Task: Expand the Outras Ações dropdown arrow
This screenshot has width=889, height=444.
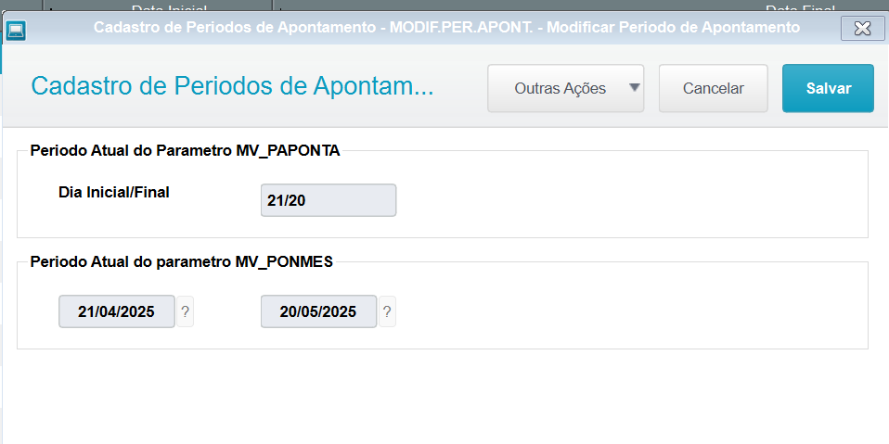Action: (x=635, y=88)
